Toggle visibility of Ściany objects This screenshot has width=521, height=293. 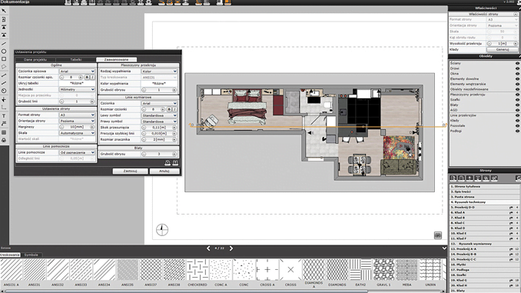(x=517, y=63)
